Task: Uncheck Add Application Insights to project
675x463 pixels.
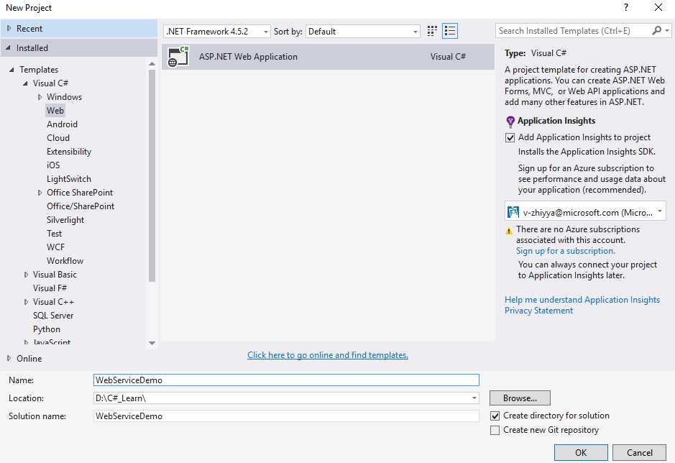Action: point(510,138)
